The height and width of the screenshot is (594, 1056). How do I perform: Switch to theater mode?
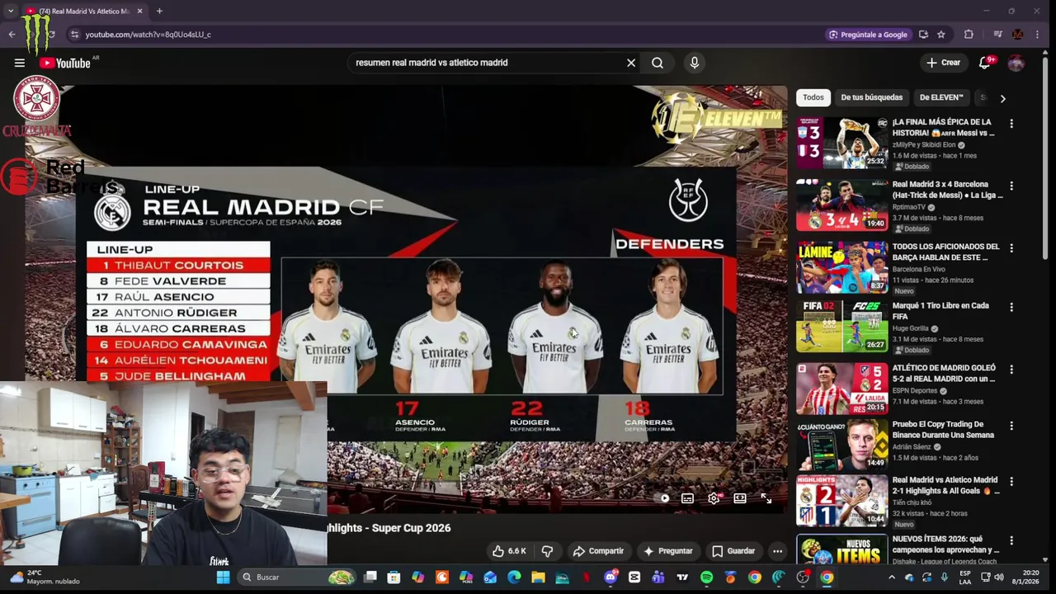(740, 498)
